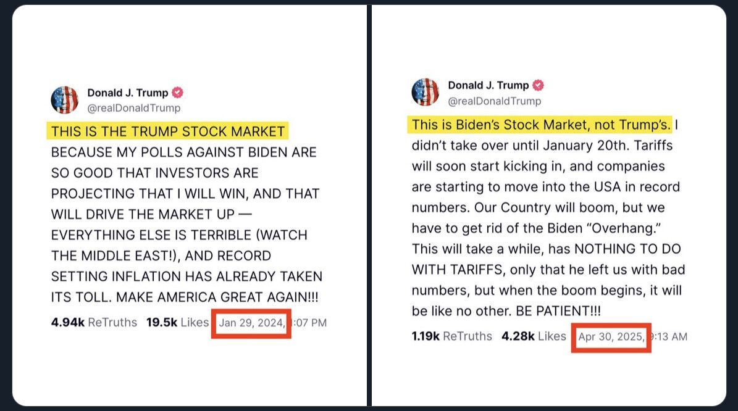The height and width of the screenshot is (411, 738).
Task: Click MAKE AMERICA GREAT AGAIN text line
Action: (217, 297)
